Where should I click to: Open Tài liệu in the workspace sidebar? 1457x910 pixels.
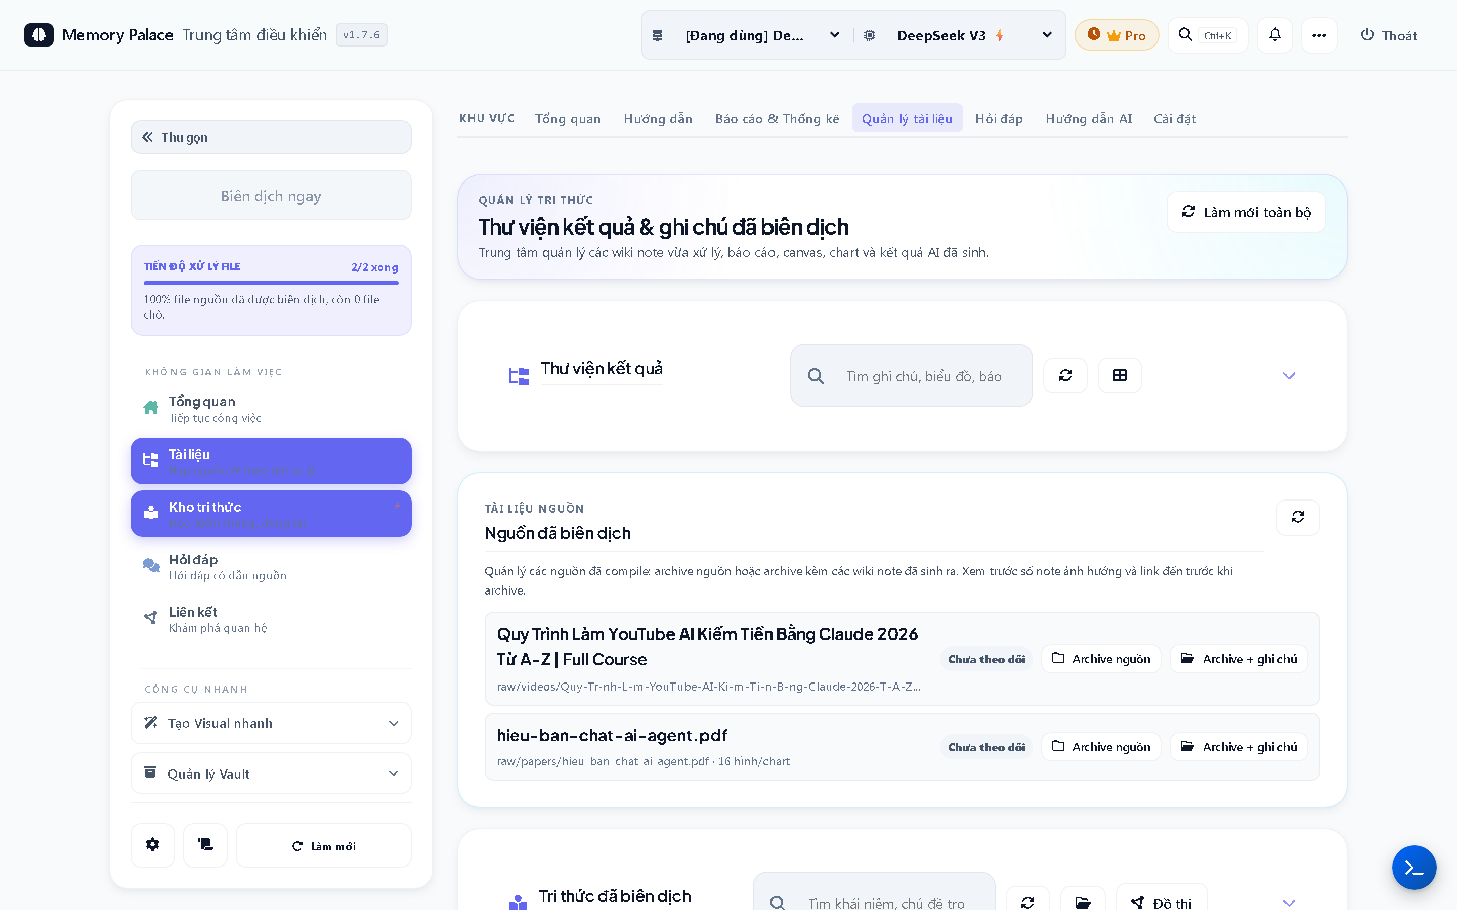(271, 461)
